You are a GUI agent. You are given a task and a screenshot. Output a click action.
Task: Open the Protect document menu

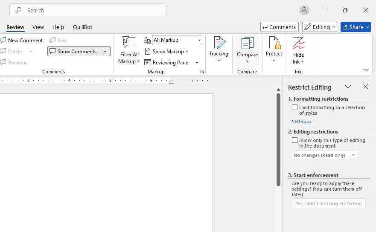[274, 49]
